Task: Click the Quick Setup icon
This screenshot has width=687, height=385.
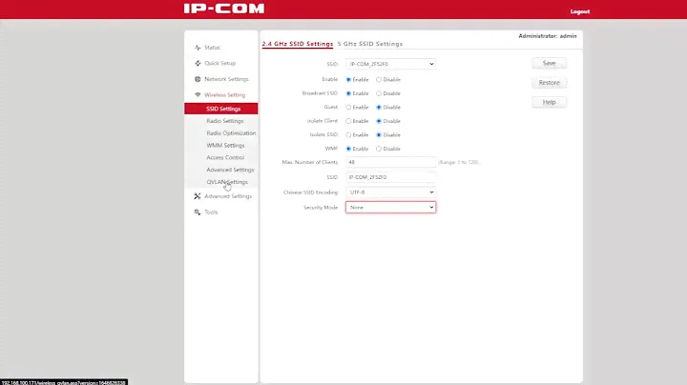Action: tap(198, 63)
